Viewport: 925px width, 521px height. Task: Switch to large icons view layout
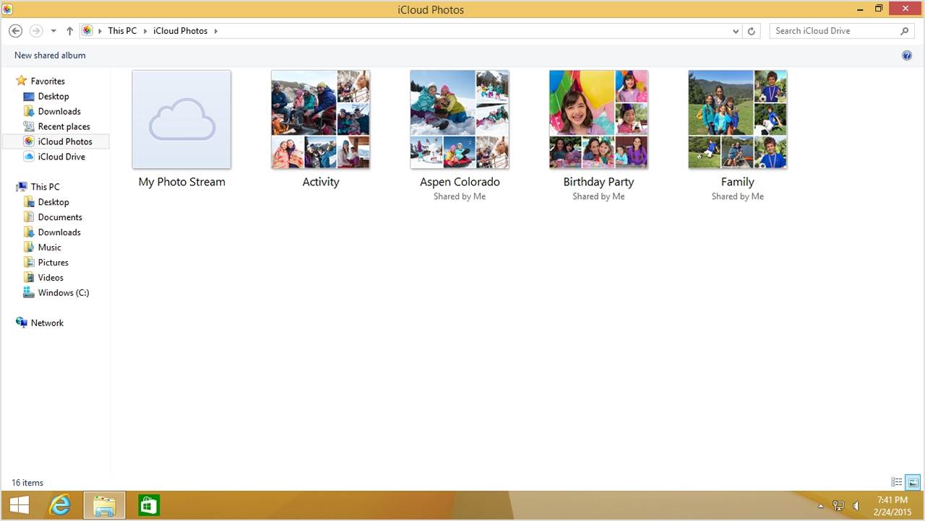click(913, 482)
